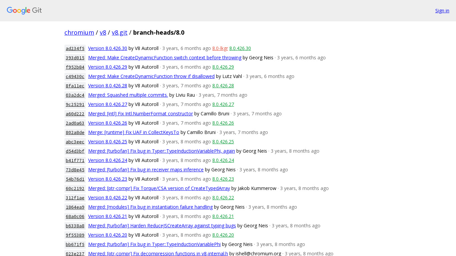The height and width of the screenshot is (256, 456).
Task: Select the 8.0-lkgr branch label
Action: (220, 48)
